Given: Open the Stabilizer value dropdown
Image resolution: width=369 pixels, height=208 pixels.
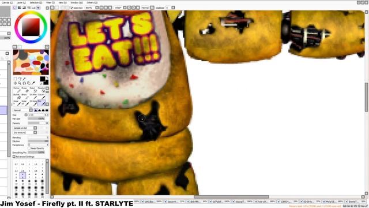Looking at the screenshot, I should [x=173, y=8].
